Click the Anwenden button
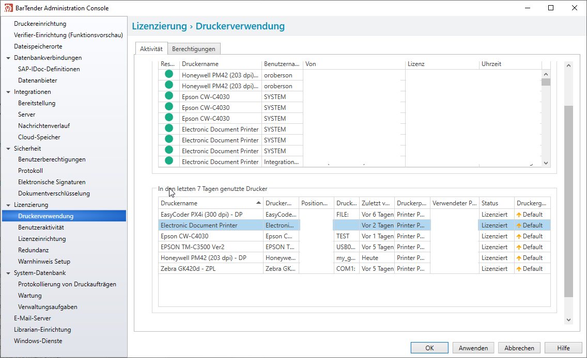The height and width of the screenshot is (358, 587). coord(473,348)
